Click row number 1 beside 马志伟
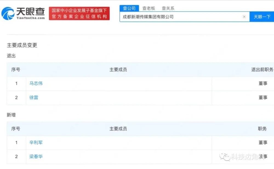This screenshot has height=169, width=274. click(16, 83)
